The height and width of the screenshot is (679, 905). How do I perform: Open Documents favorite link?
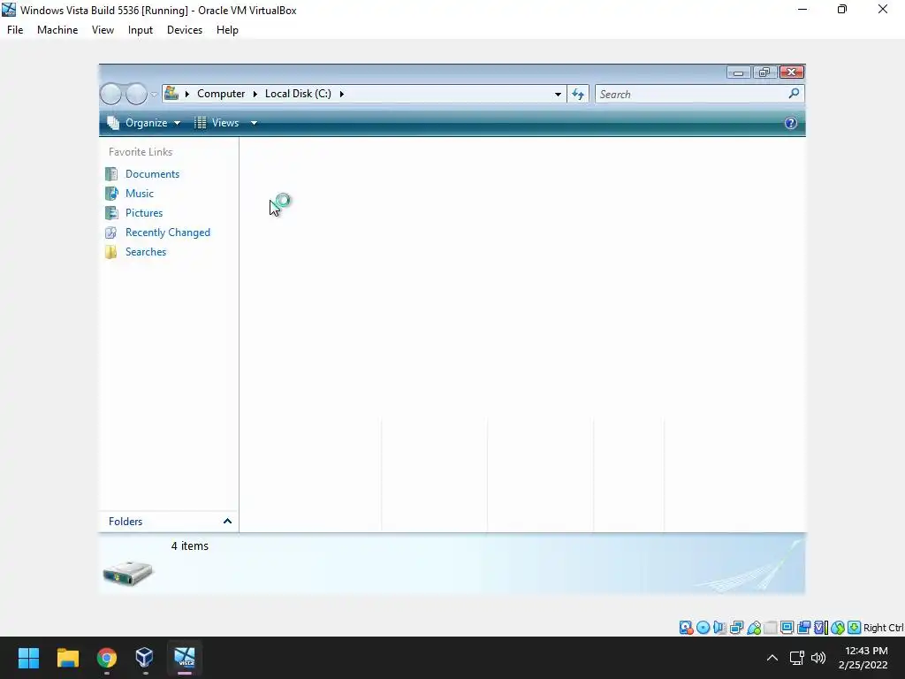tap(152, 174)
